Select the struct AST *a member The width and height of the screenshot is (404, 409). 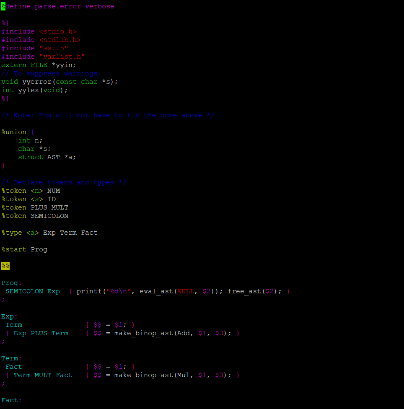click(x=46, y=157)
